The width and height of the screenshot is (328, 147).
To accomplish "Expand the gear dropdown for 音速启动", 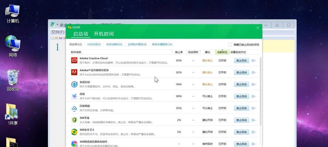I will point(253,84).
